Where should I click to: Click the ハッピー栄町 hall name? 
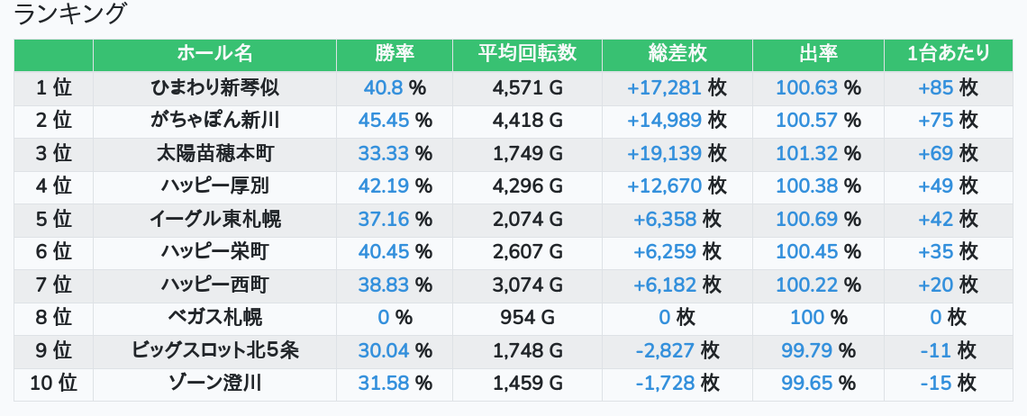point(214,252)
